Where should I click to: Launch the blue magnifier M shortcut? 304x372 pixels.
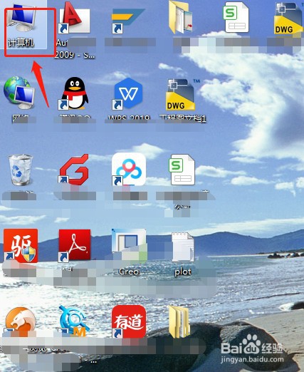click(75, 321)
